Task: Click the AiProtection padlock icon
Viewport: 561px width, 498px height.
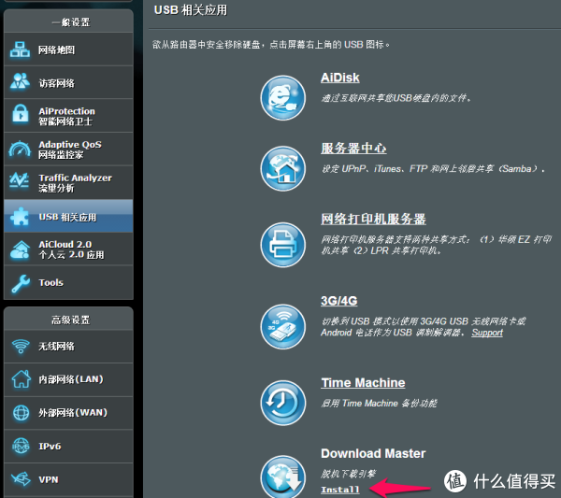Action: coord(21,114)
